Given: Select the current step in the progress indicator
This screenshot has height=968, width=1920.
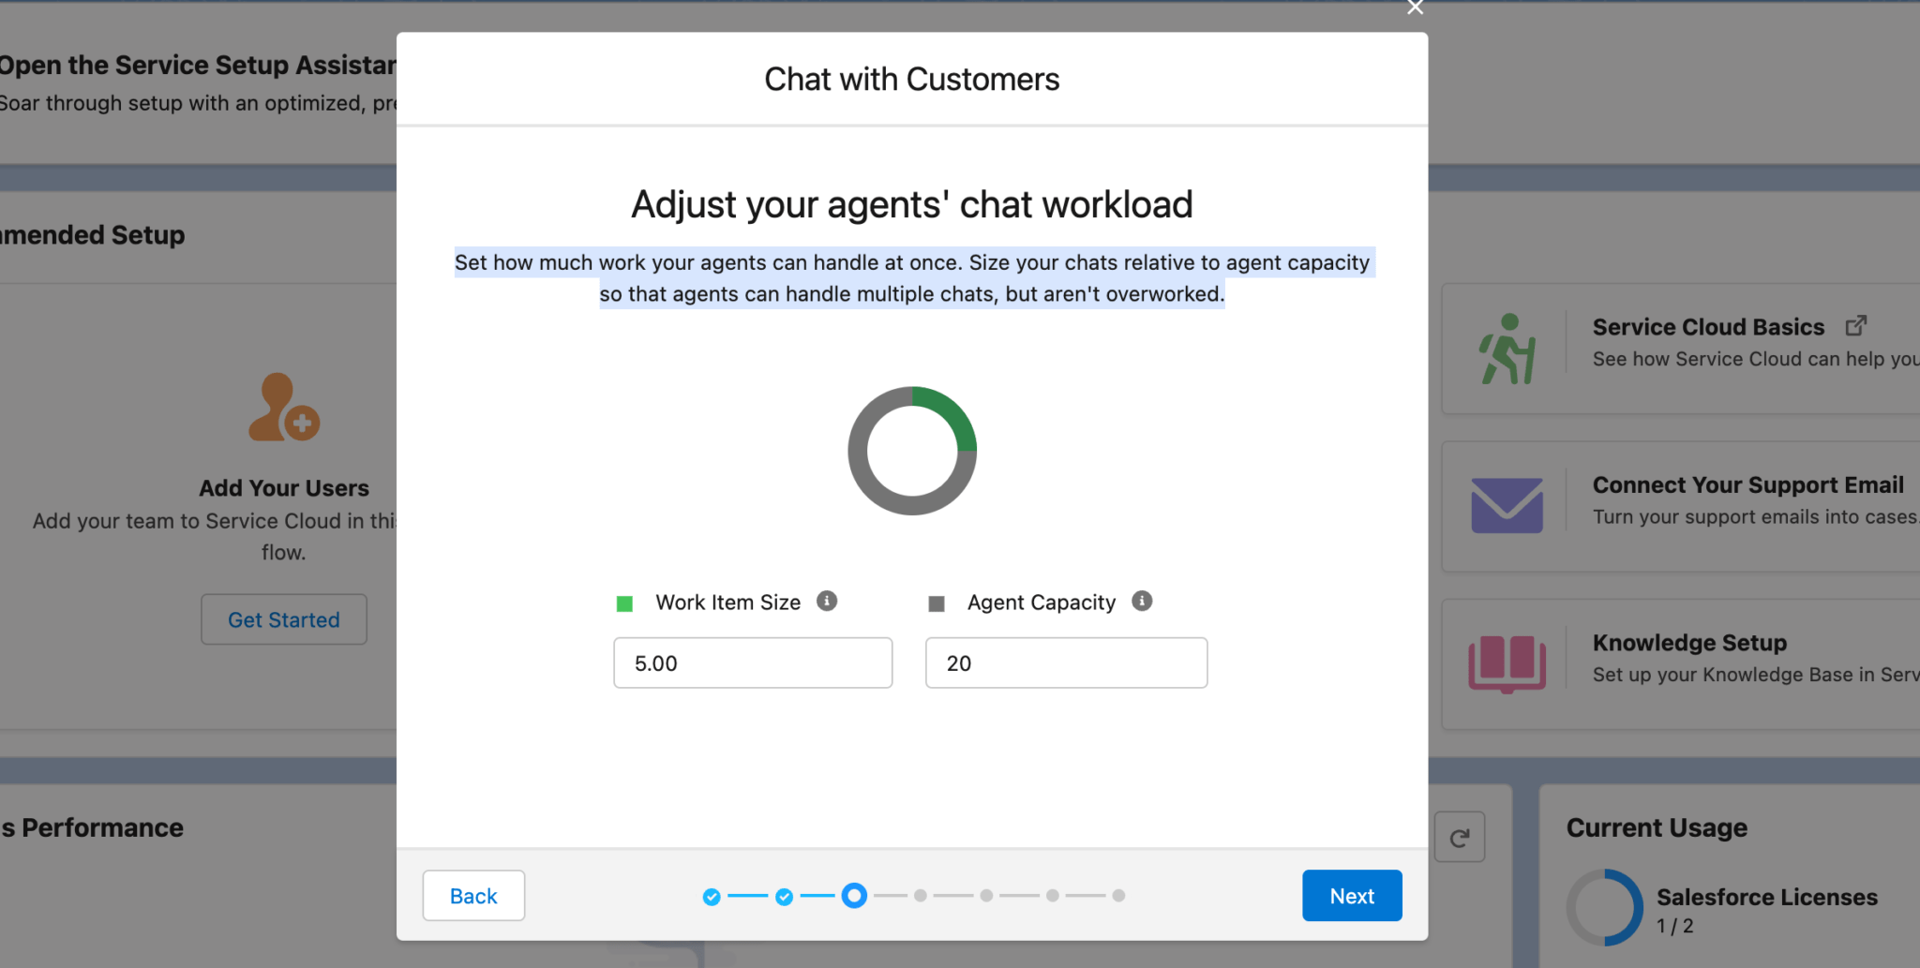Looking at the screenshot, I should pyautogui.click(x=854, y=895).
